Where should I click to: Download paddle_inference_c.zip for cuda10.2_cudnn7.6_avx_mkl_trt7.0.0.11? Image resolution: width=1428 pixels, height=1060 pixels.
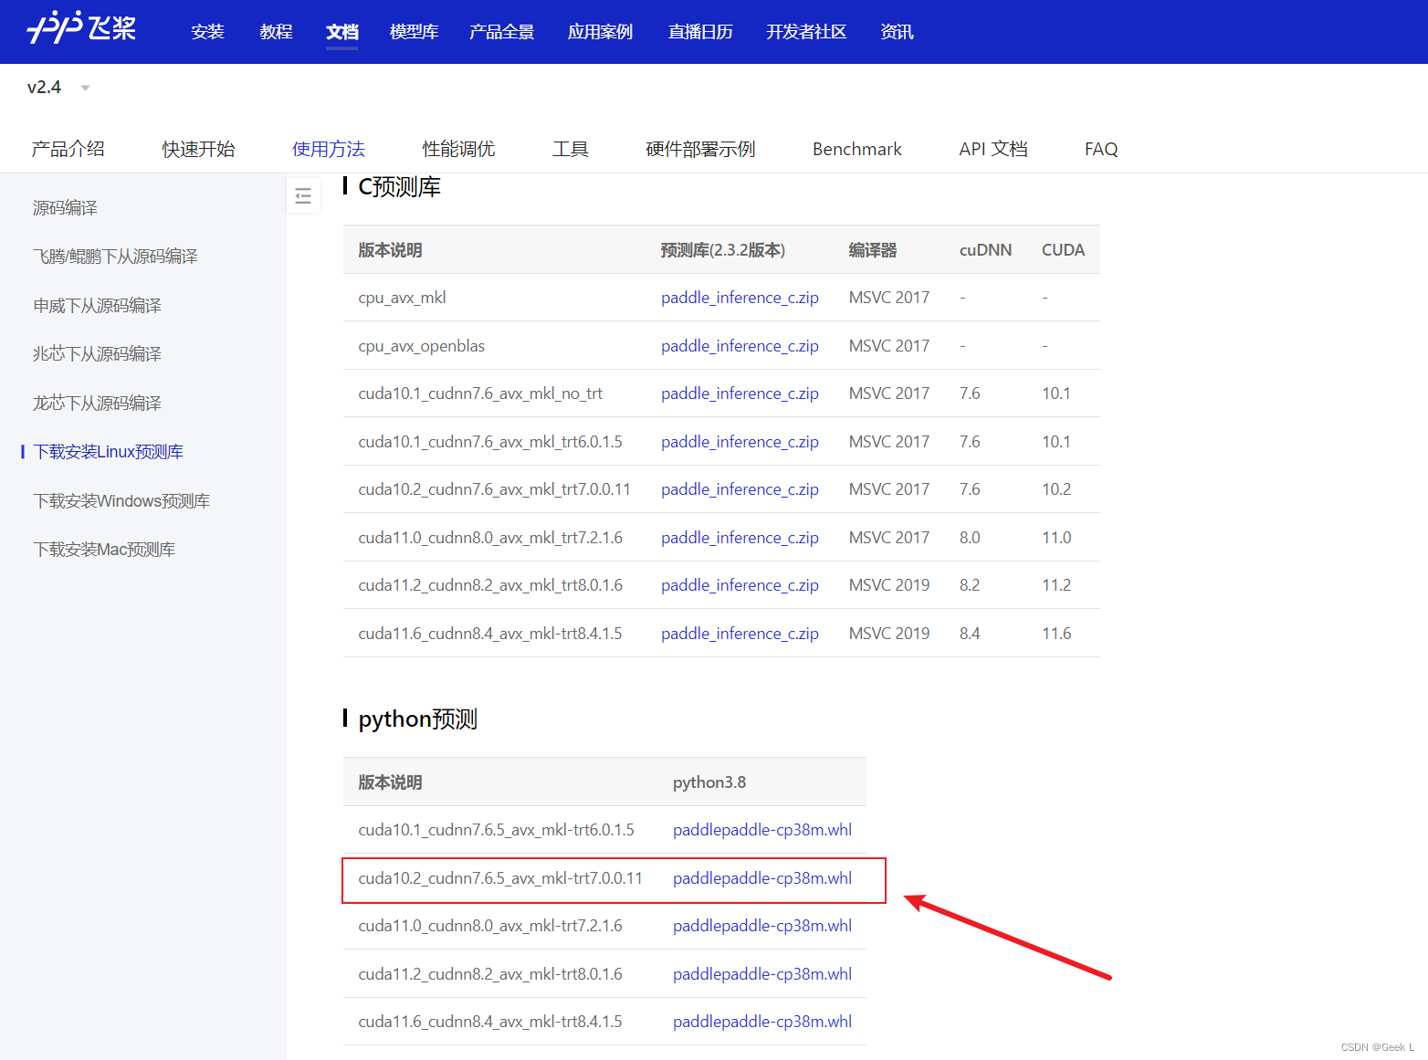(x=740, y=489)
